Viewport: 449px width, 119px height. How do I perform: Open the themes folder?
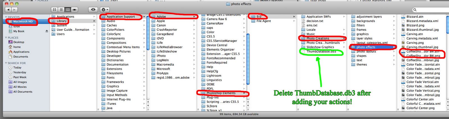(x=361, y=64)
